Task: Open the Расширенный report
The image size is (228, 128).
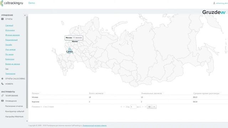Action: click(11, 40)
